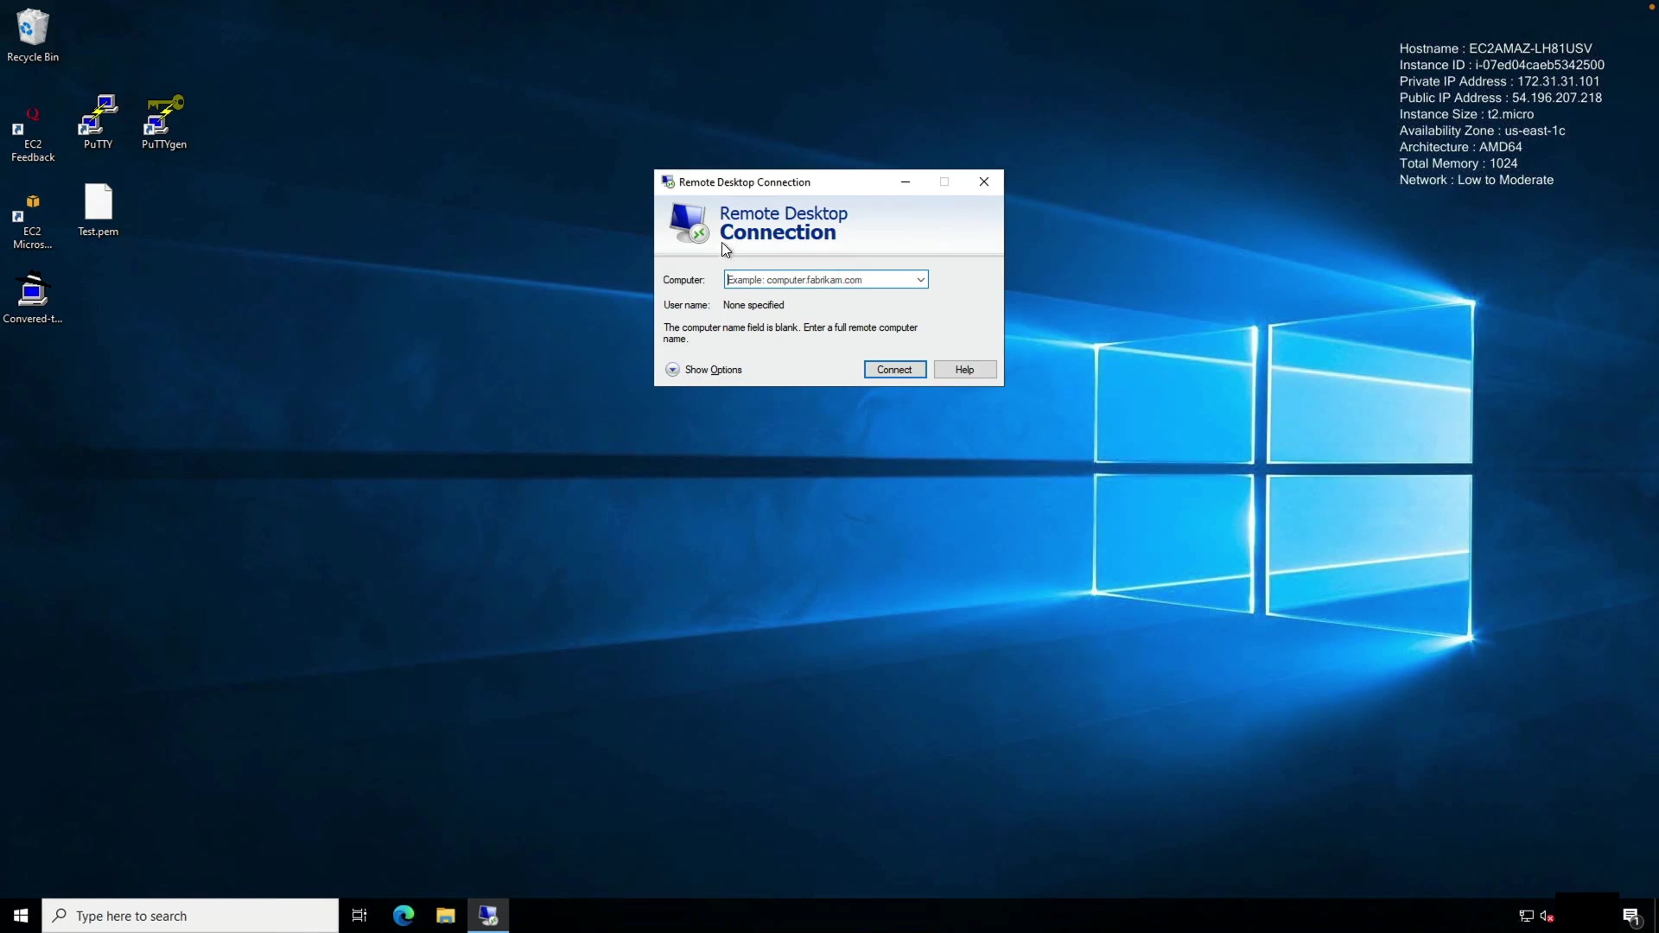The width and height of the screenshot is (1659, 933).
Task: Open the PuTTY desktop shortcut
Action: tap(98, 116)
